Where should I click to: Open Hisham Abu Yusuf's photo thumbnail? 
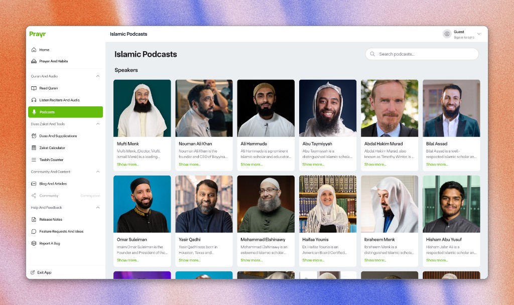tap(451, 204)
